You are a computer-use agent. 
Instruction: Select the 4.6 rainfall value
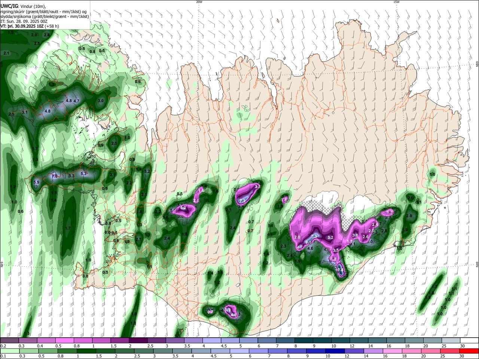(x=310, y=248)
